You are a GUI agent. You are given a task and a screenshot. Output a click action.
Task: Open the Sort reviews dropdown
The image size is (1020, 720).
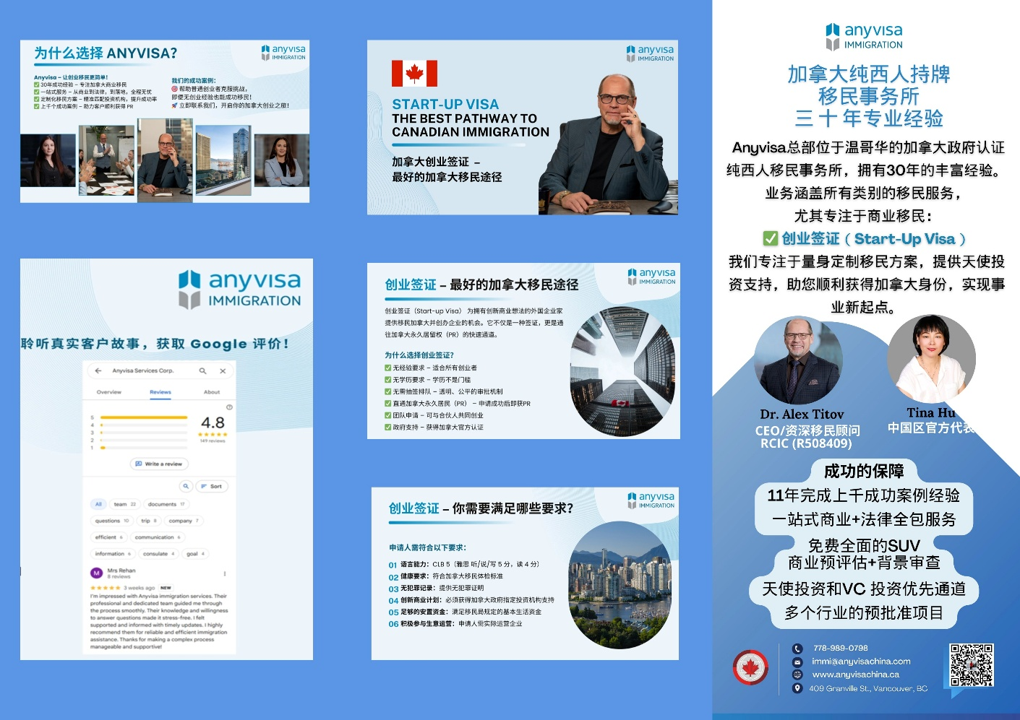(x=212, y=486)
